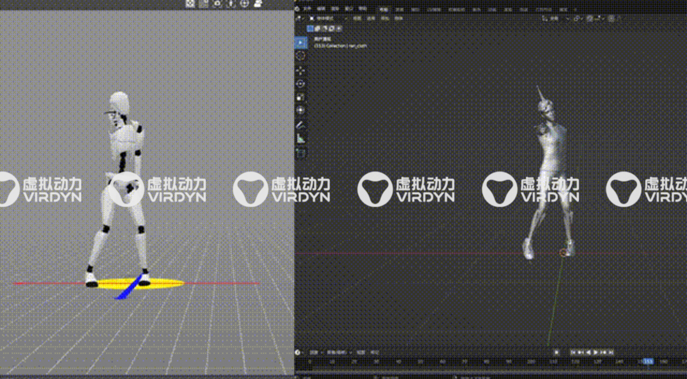Jump to the previous keyframe

pos(580,352)
